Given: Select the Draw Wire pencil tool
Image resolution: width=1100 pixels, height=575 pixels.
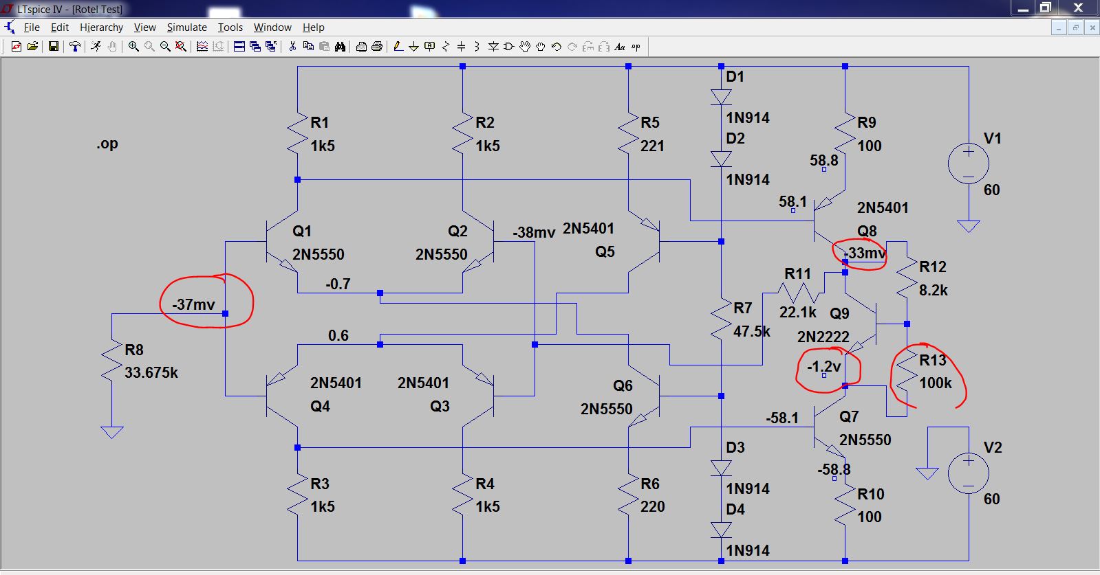Looking at the screenshot, I should [x=398, y=47].
